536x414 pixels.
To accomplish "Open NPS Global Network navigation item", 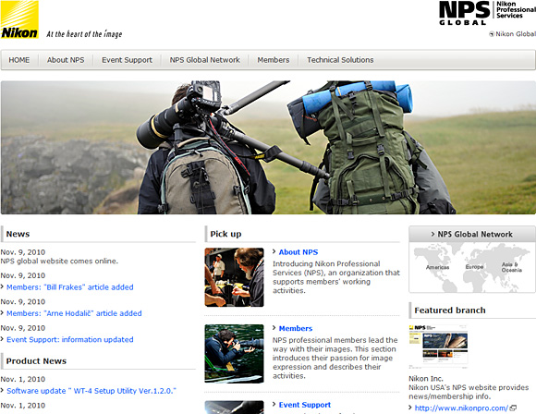I will pos(205,60).
